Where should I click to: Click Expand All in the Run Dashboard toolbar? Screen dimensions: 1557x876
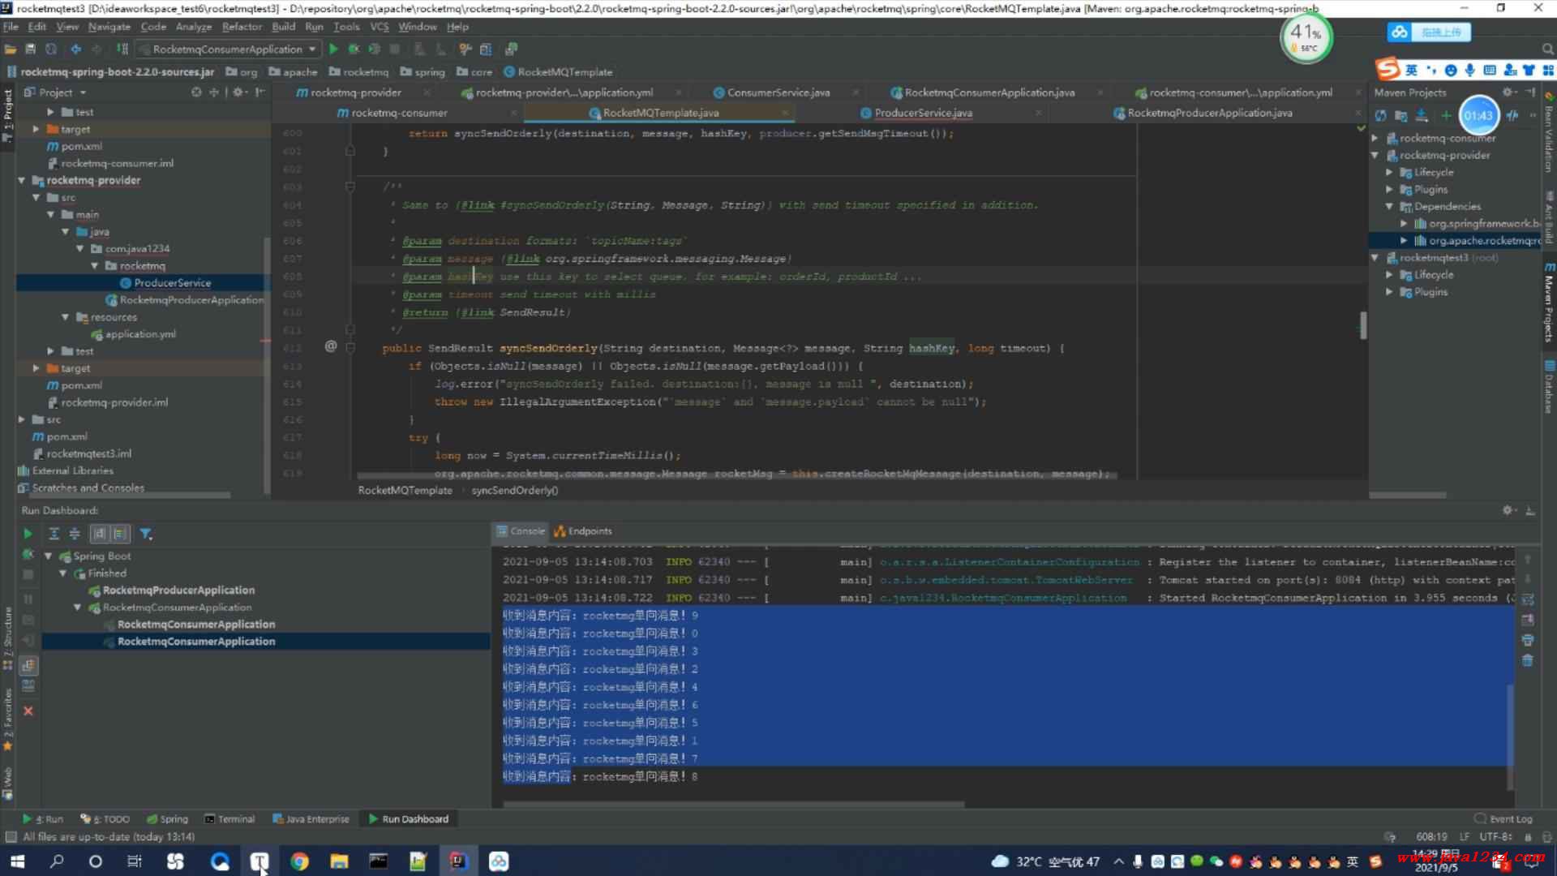[x=54, y=534]
